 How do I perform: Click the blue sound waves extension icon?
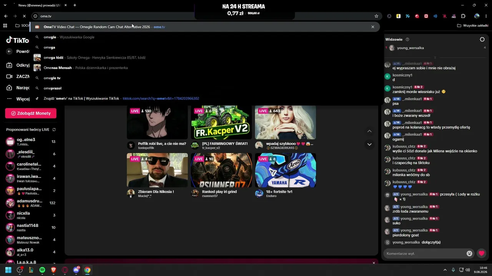click(435, 16)
